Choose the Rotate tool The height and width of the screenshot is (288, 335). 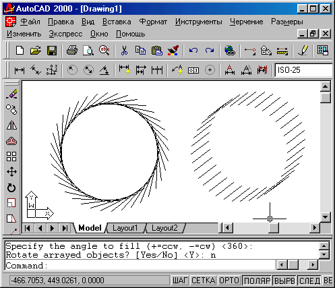11,188
